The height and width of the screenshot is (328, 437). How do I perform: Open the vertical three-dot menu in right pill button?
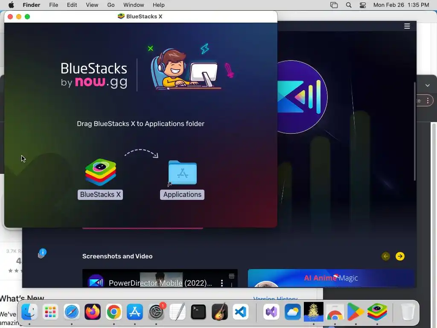428,101
